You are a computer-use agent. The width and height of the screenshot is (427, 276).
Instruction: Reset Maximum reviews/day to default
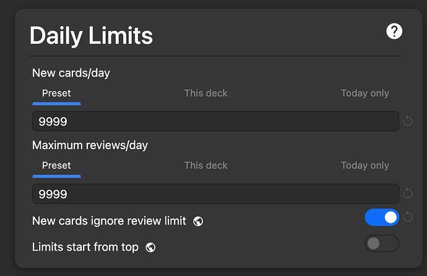(x=408, y=194)
